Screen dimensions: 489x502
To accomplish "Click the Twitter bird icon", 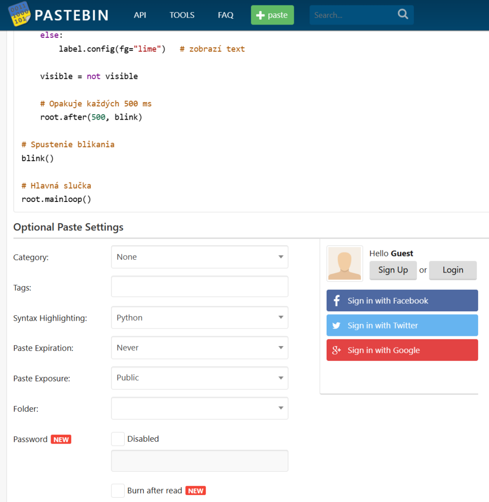I will (x=336, y=326).
